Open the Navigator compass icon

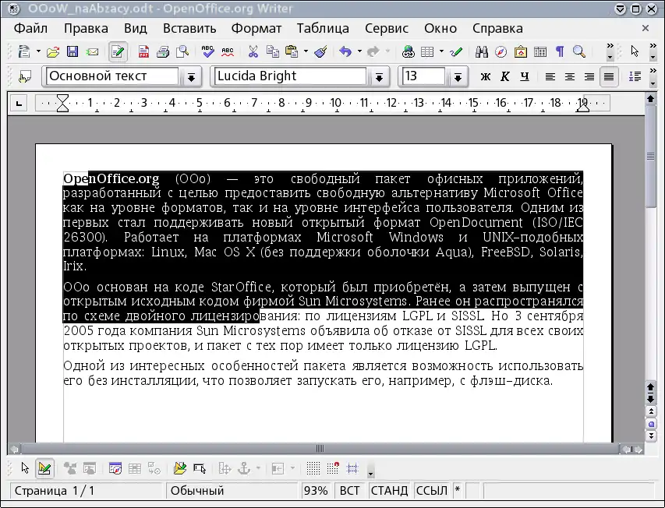pos(501,52)
